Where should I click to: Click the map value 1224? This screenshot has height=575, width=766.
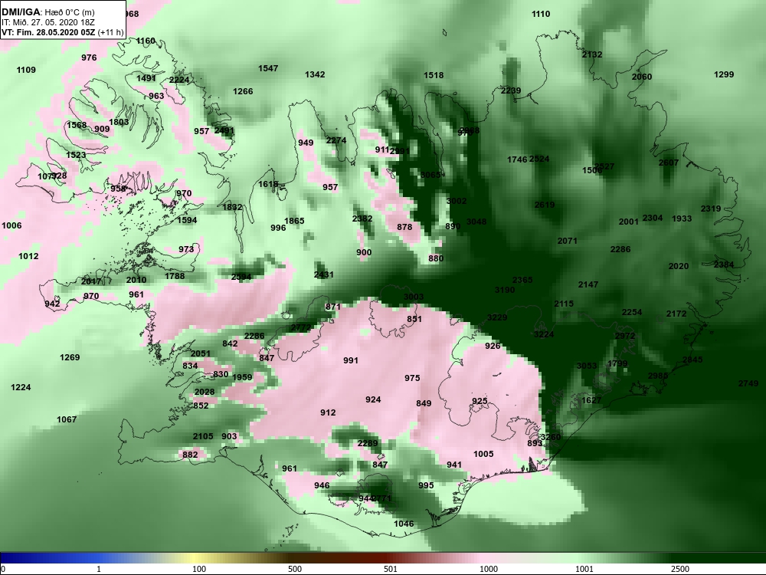coord(21,387)
